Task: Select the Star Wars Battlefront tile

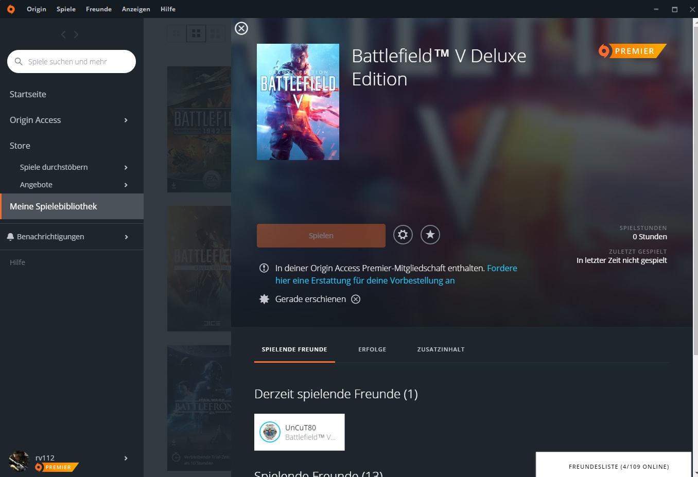Action: [199, 408]
